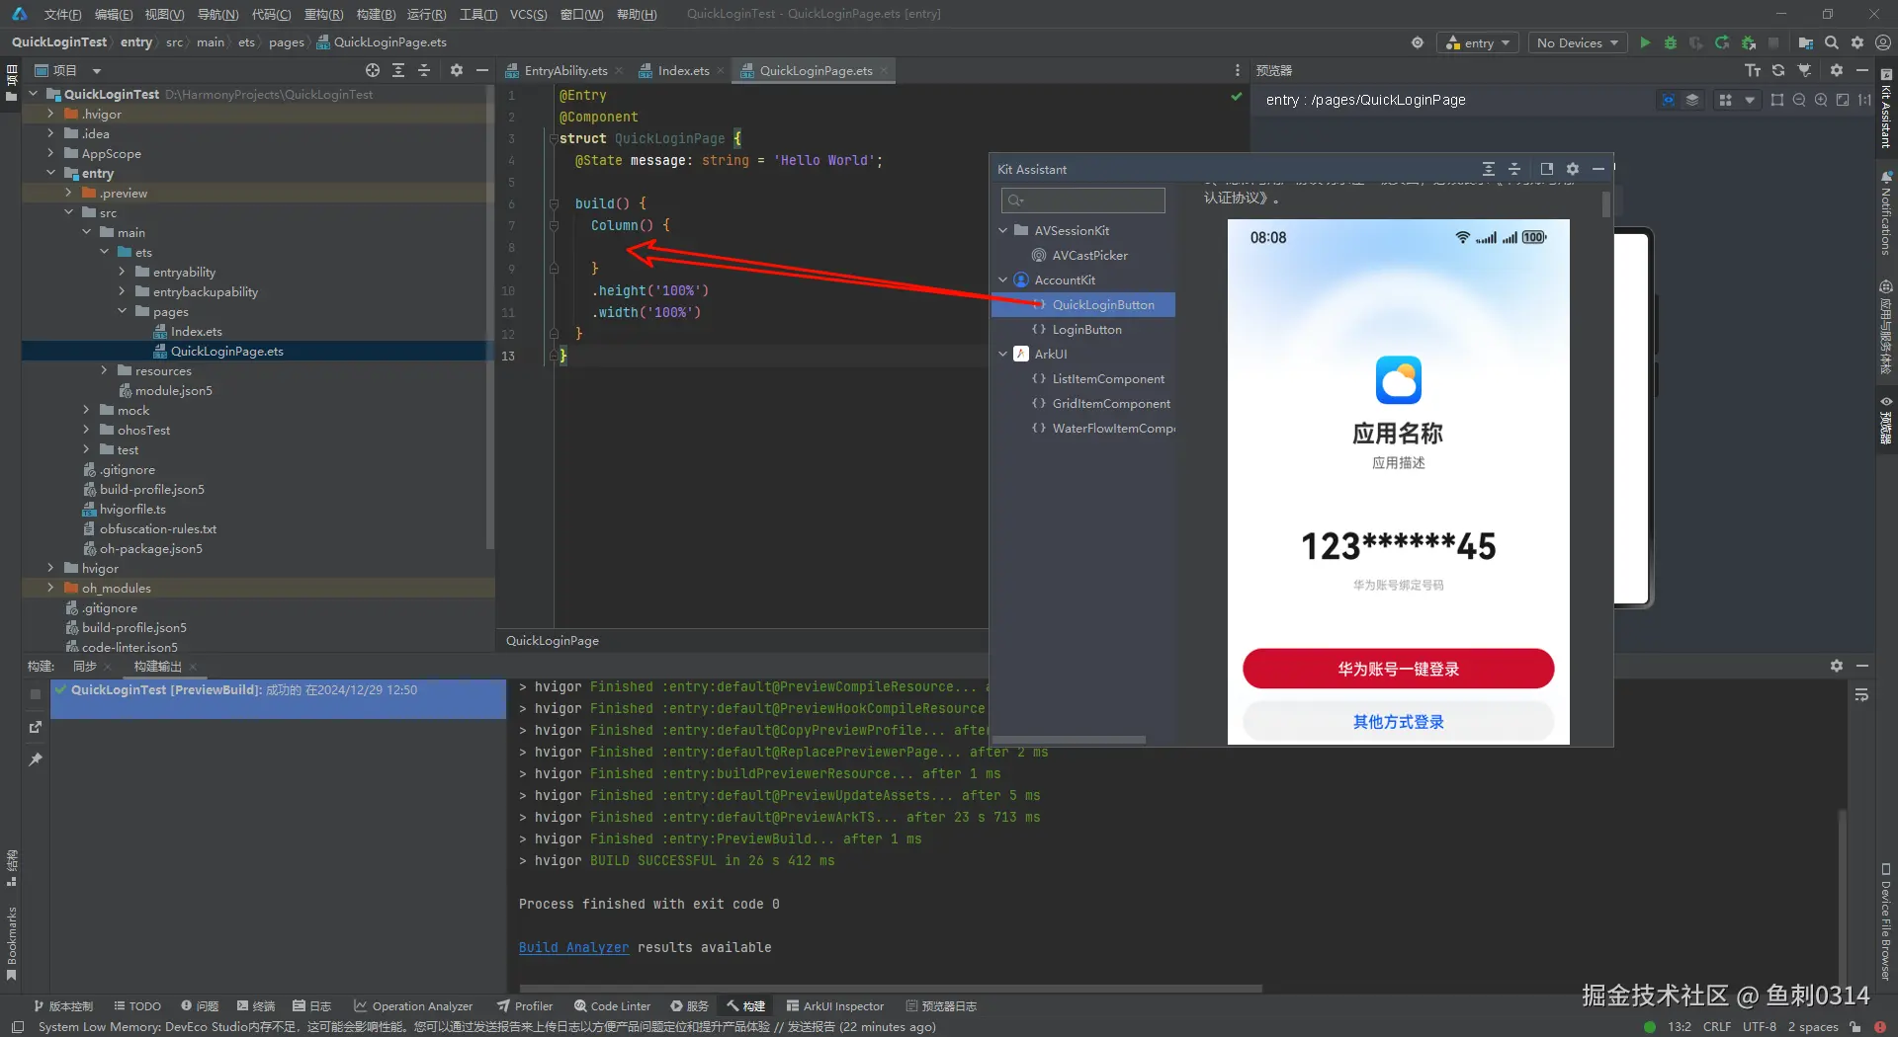The image size is (1898, 1037).
Task: Open the ArkUI Inspector tool window
Action: click(x=835, y=1006)
